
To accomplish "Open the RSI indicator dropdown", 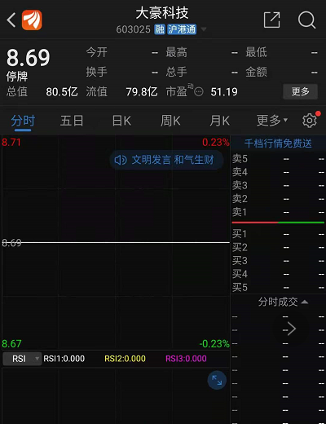I will pyautogui.click(x=22, y=359).
